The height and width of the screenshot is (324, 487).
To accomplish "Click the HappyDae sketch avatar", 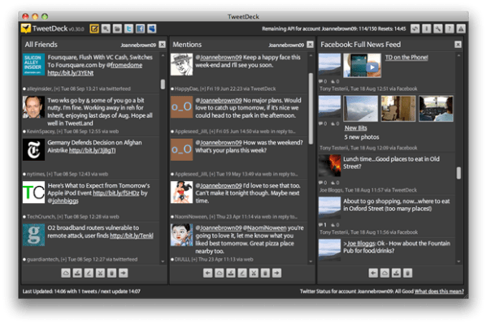I will point(181,64).
